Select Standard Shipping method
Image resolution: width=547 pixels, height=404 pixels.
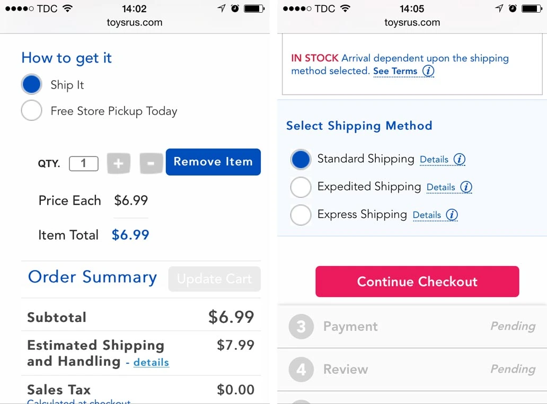tap(301, 159)
